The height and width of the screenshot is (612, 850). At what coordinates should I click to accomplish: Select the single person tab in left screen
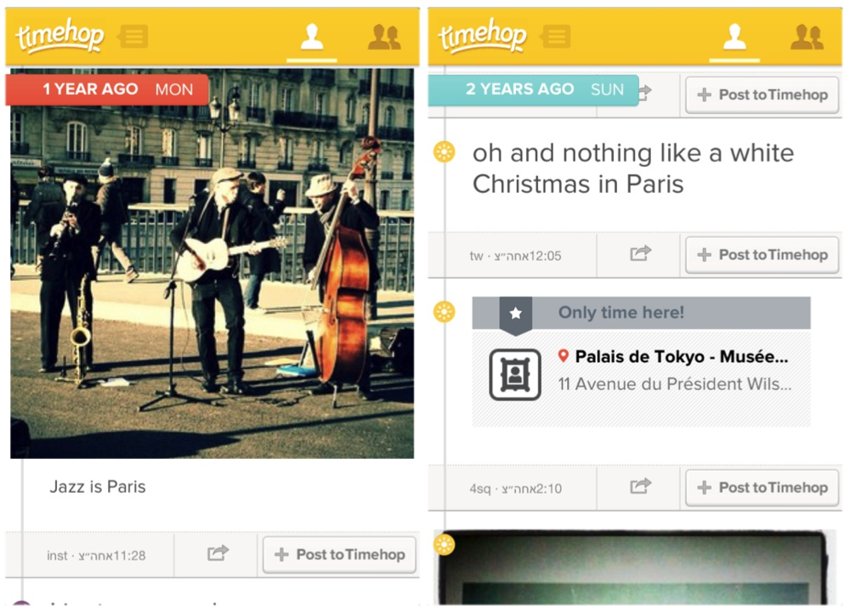point(312,37)
